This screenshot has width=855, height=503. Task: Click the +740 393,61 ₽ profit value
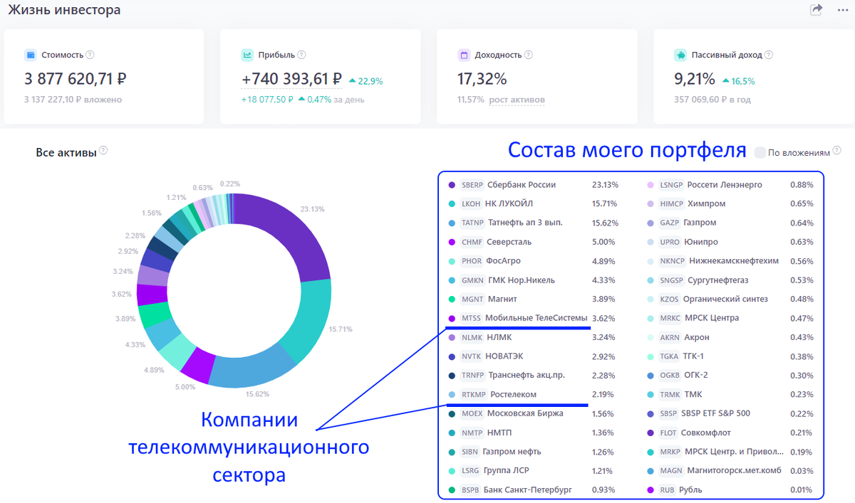291,80
